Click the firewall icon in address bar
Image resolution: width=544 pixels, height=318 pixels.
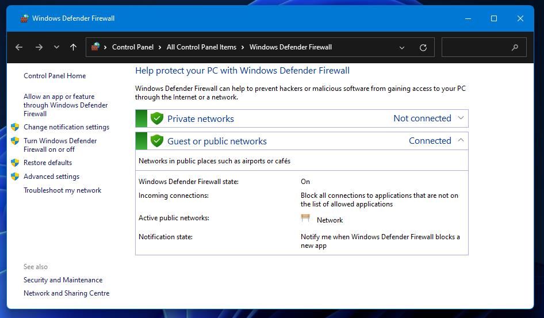(x=95, y=47)
